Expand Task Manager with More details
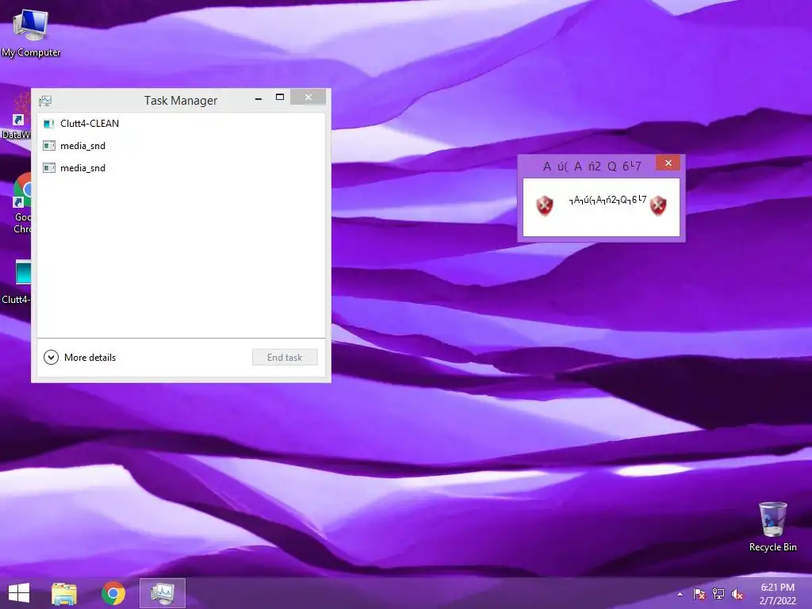Screen dimensions: 812x609 point(80,358)
